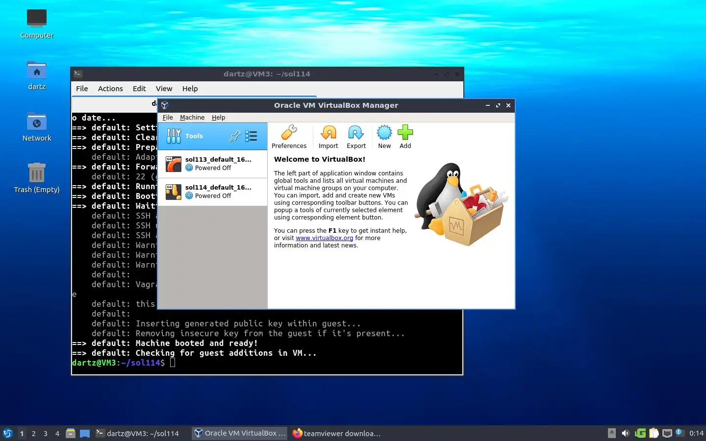Minimize the VirtualBox Manager window

pyautogui.click(x=487, y=105)
